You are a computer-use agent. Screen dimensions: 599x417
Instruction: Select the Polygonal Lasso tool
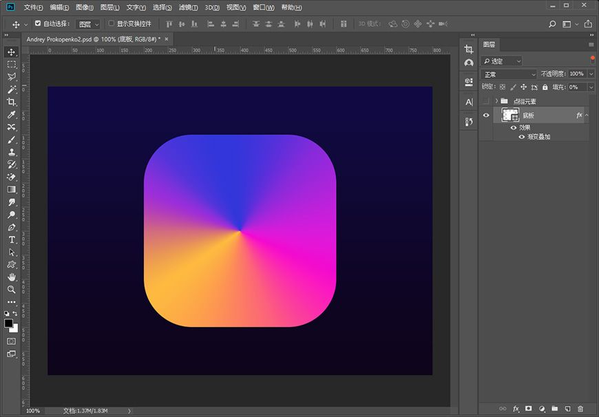pyautogui.click(x=12, y=77)
